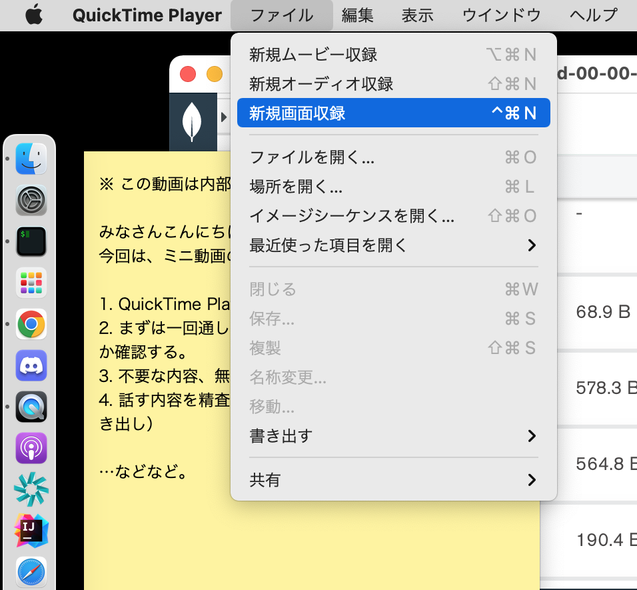Open the ヘルプ menu

(x=594, y=15)
